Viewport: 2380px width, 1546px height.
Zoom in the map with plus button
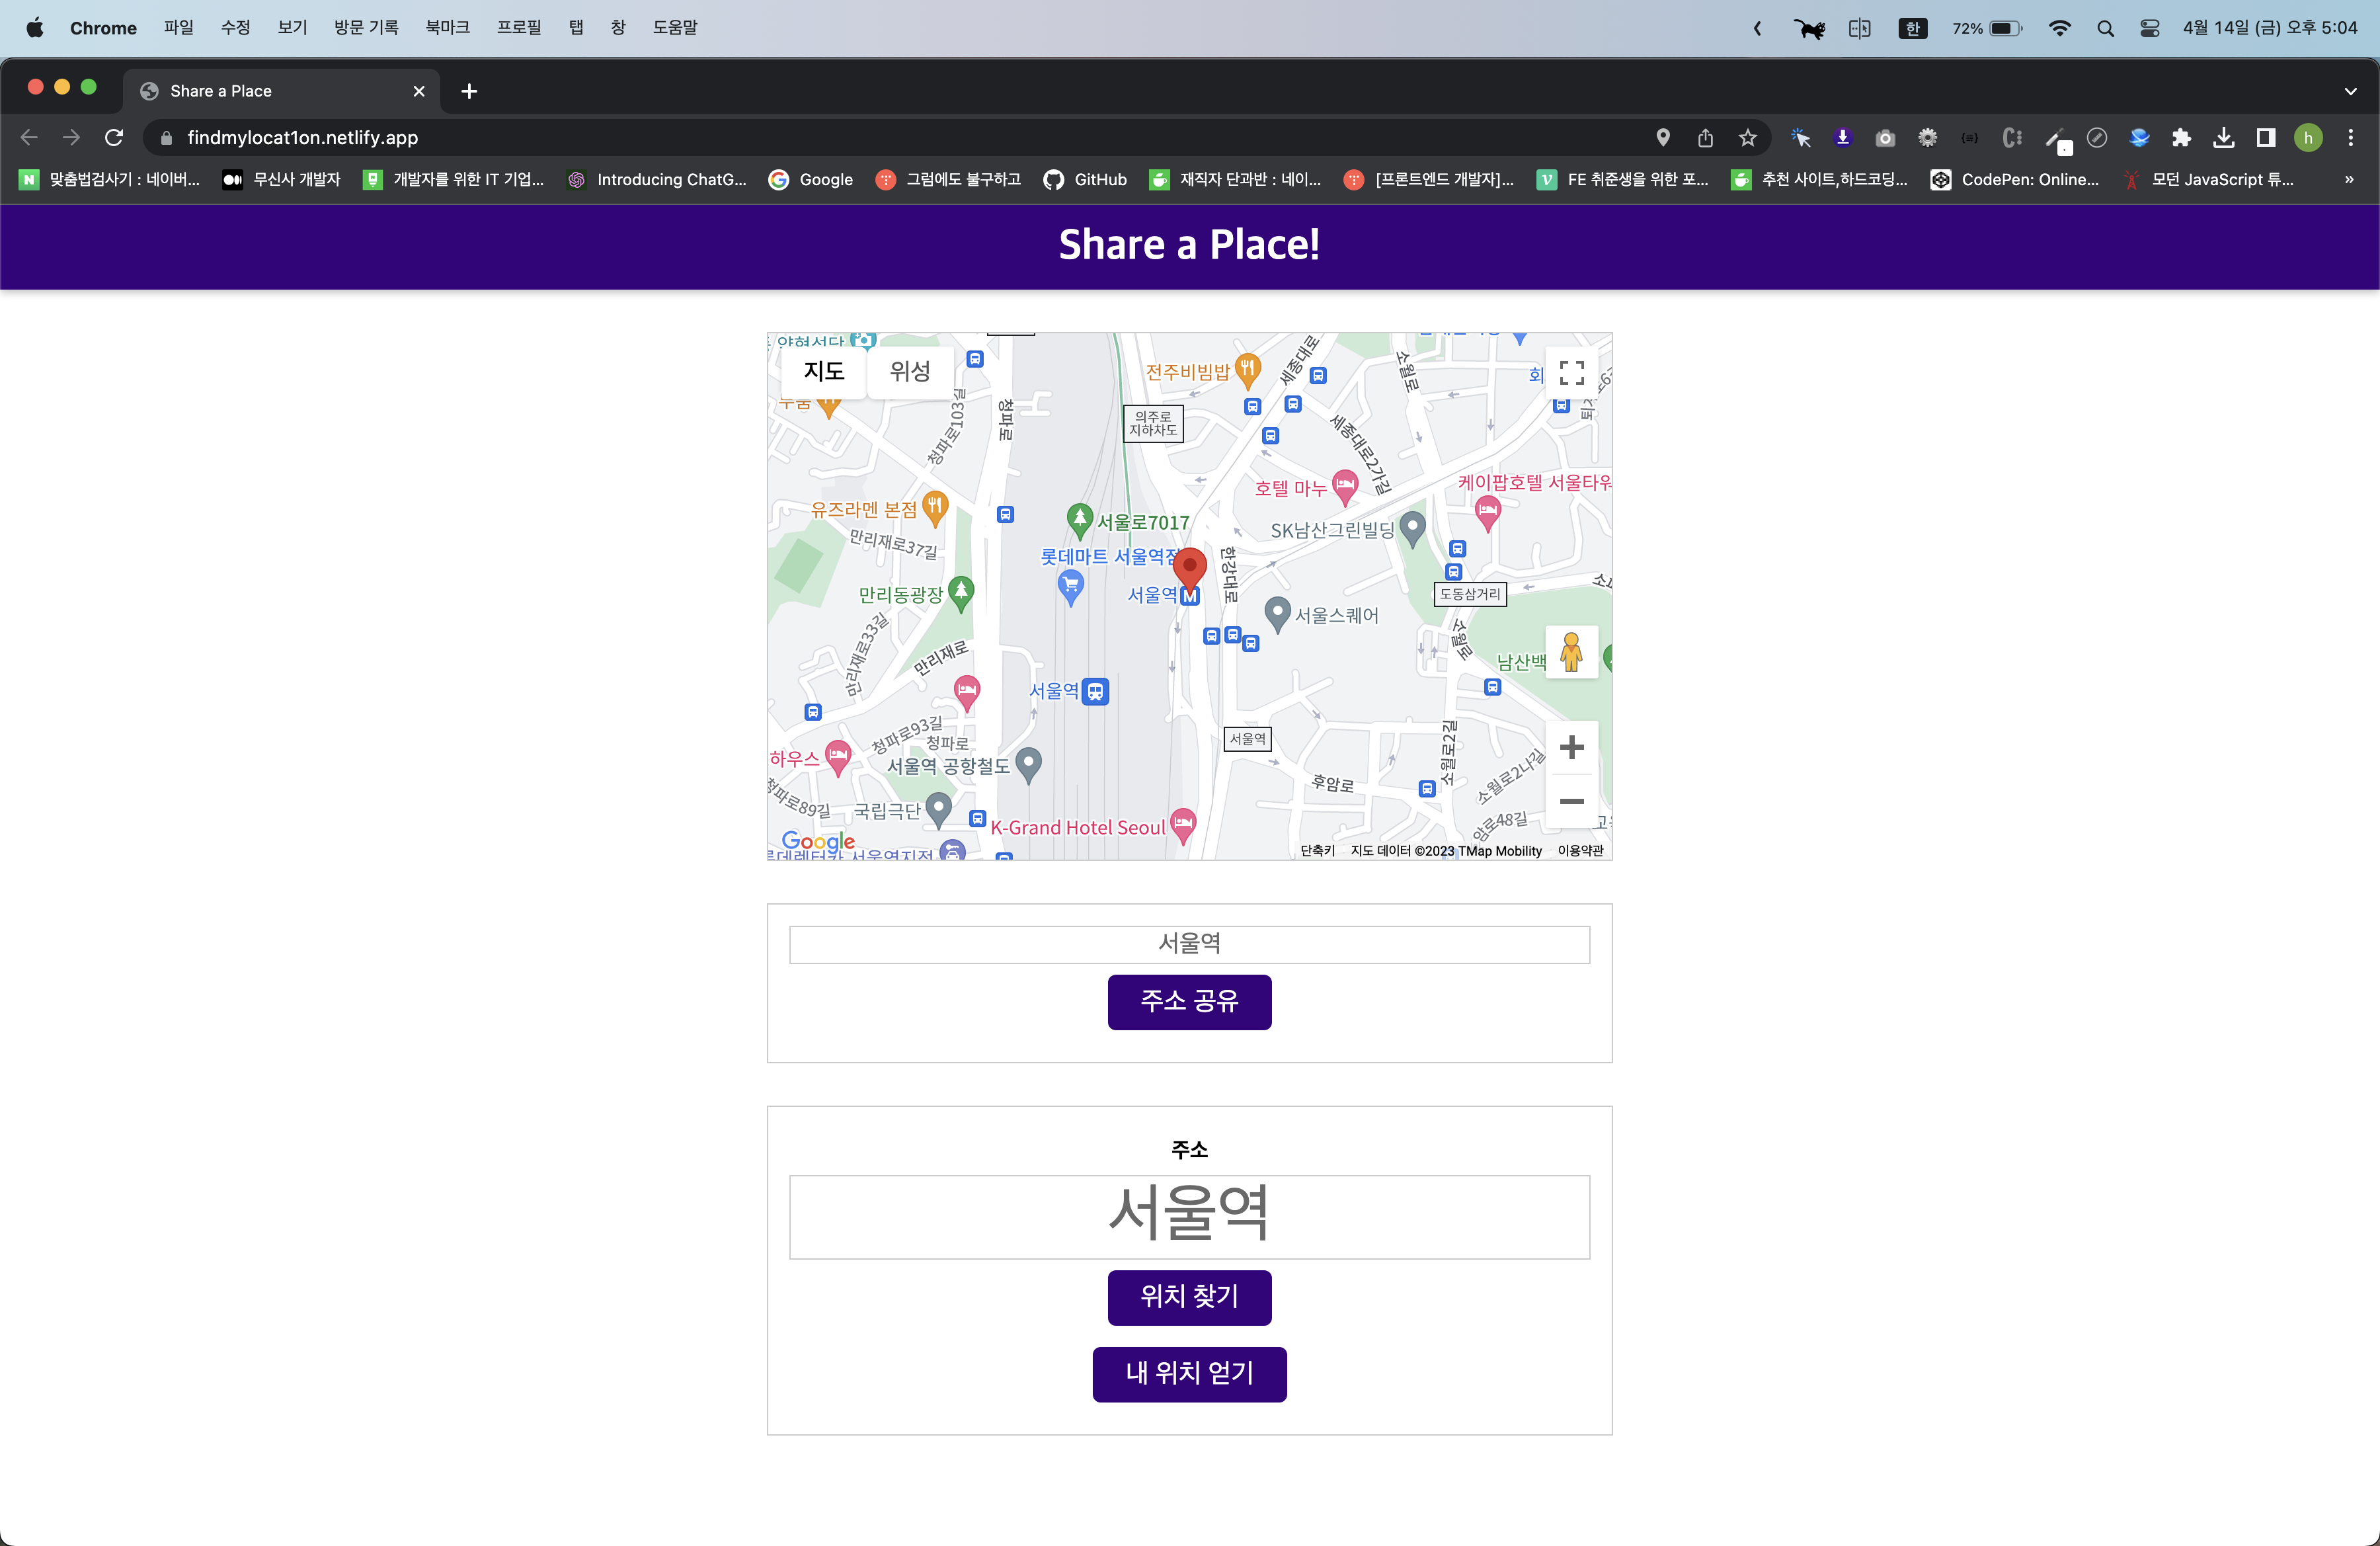[x=1571, y=747]
